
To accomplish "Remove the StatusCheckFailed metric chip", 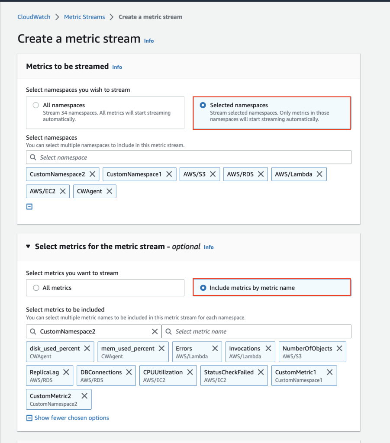I will click(x=261, y=372).
